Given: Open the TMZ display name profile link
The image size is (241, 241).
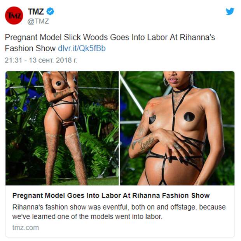Looking at the screenshot, I should pyautogui.click(x=36, y=12).
